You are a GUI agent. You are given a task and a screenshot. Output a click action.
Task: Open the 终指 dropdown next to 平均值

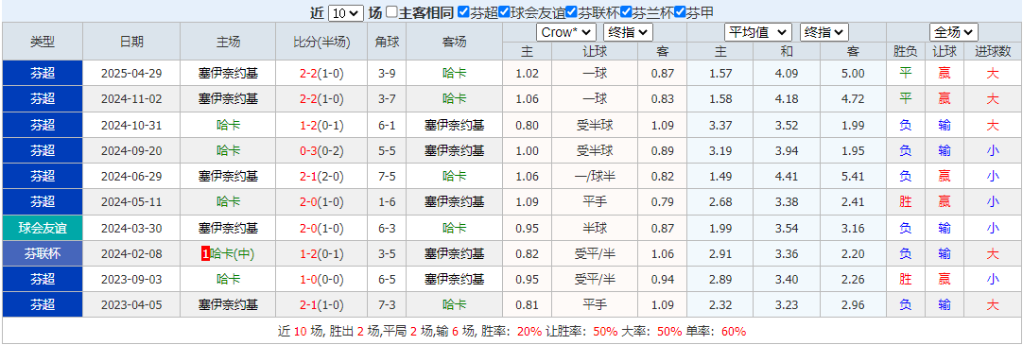point(824,32)
